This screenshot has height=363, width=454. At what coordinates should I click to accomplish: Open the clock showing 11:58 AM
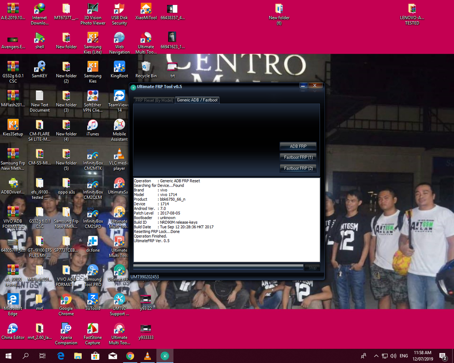point(423,356)
